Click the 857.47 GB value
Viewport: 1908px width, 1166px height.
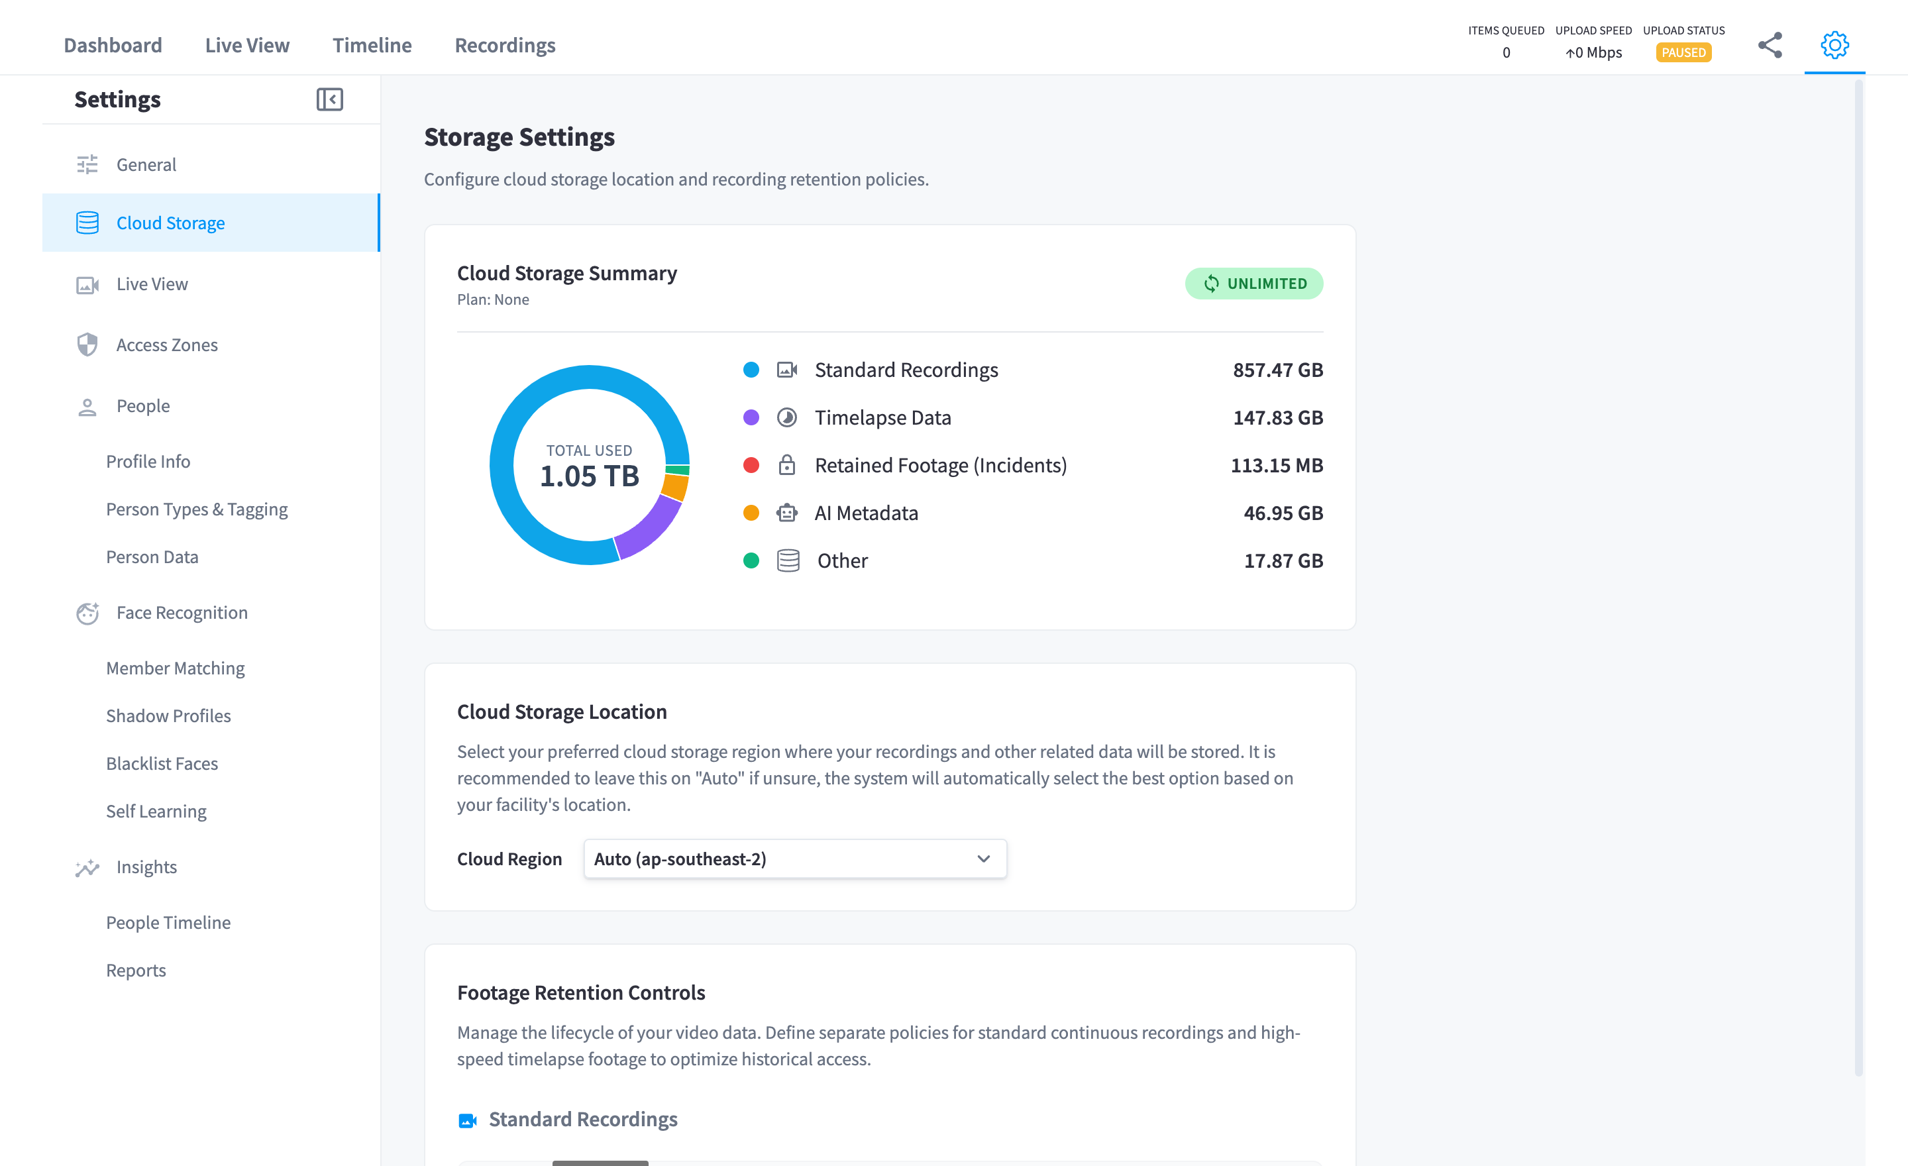[1278, 370]
